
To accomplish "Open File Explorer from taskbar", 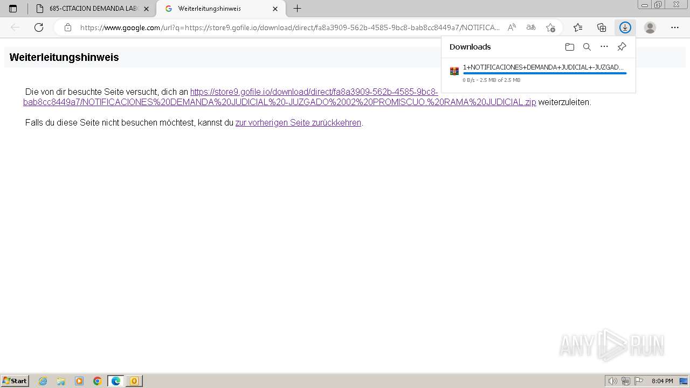I will [61, 381].
